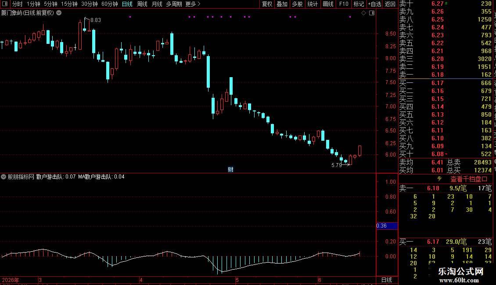Viewport: 496px width, 285px height.
Task: Click the 返回 back button
Action: click(390, 4)
